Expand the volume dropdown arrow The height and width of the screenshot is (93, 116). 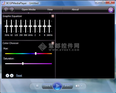pos(82,86)
